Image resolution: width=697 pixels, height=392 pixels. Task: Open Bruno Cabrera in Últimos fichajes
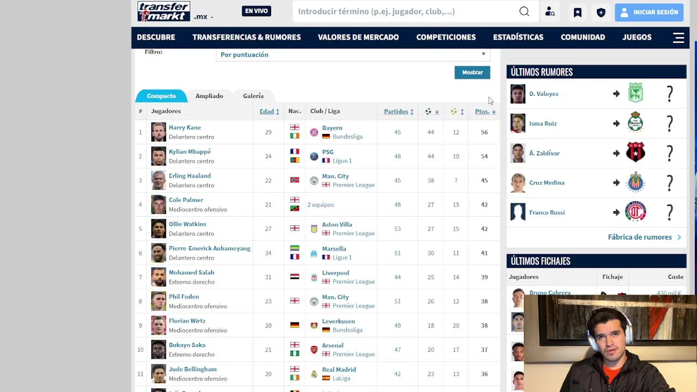[x=550, y=292]
